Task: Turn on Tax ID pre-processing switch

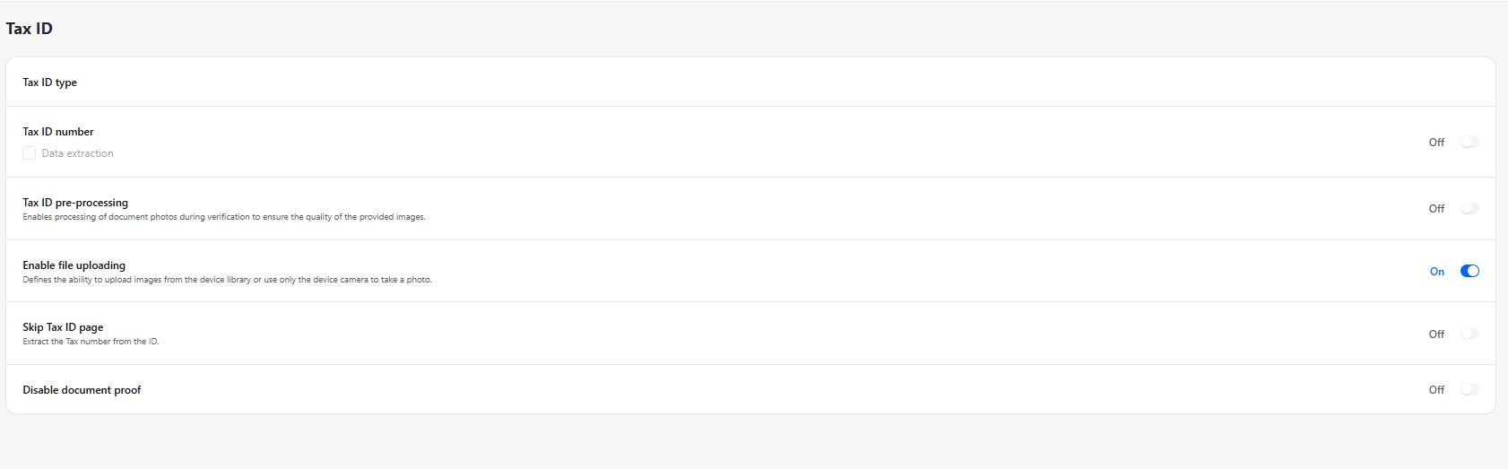Action: [1469, 208]
